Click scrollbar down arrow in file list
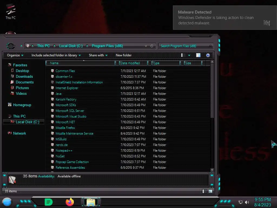Image resolution: width=277 pixels, height=208 pixels. coord(212,170)
